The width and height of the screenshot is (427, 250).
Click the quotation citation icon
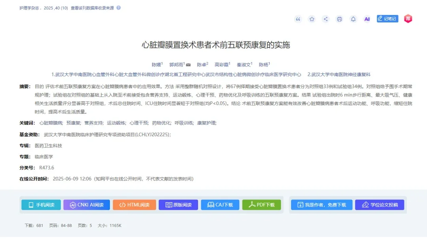[298, 19]
